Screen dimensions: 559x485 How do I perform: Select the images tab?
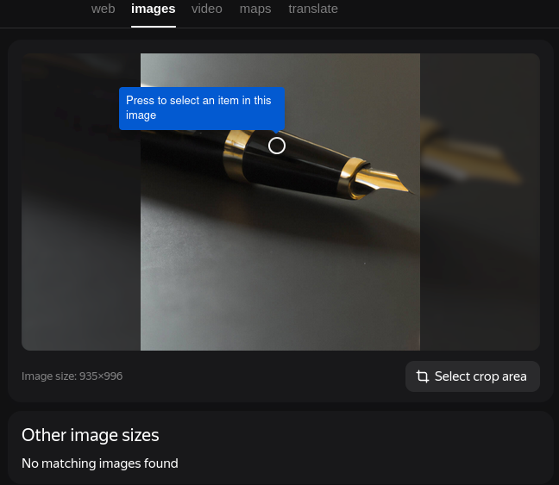tap(154, 9)
